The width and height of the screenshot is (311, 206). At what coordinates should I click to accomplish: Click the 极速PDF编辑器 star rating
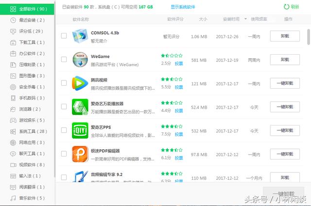click(172, 150)
